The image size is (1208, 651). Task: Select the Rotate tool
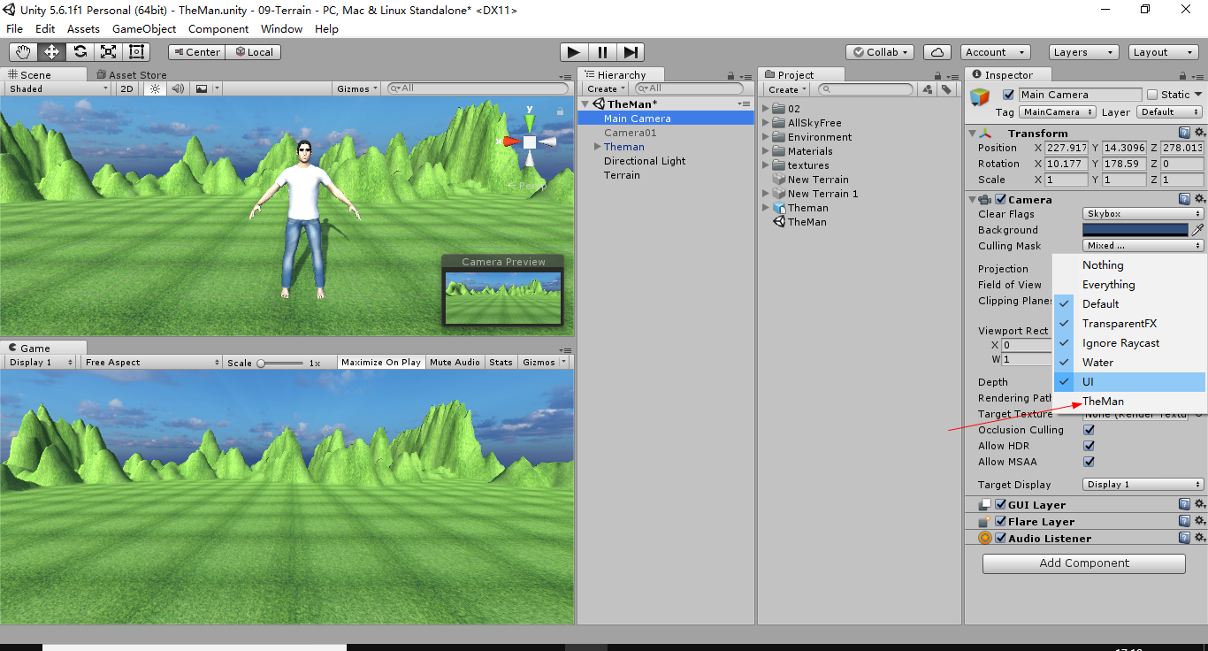[79, 51]
